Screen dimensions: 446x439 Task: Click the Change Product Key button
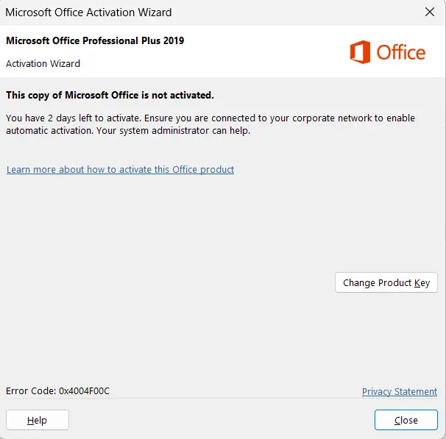[x=386, y=282]
